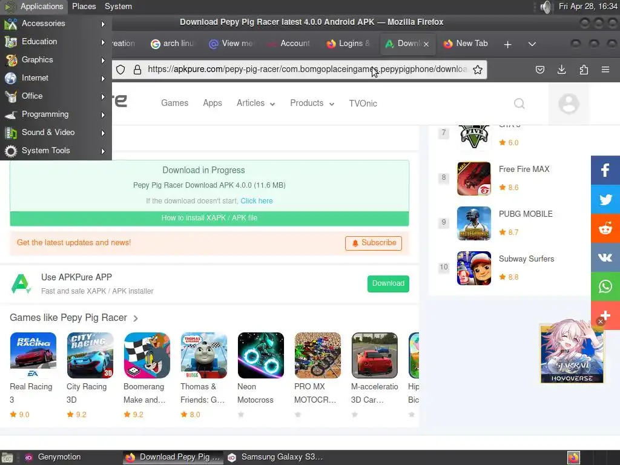Click the volume speaker icon in top panel

point(546,7)
